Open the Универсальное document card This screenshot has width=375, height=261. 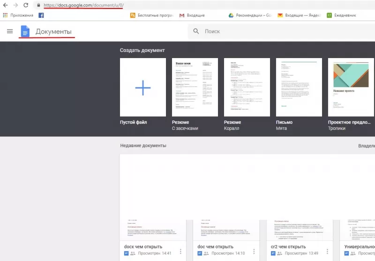click(357, 240)
